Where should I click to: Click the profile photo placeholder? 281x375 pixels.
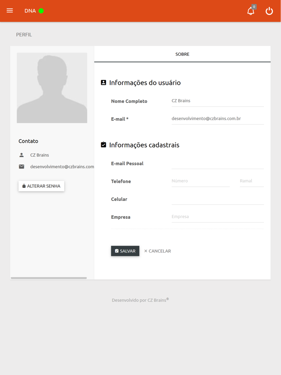pos(52,88)
